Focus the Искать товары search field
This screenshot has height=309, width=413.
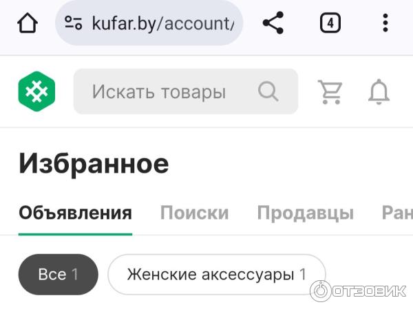pos(186,91)
